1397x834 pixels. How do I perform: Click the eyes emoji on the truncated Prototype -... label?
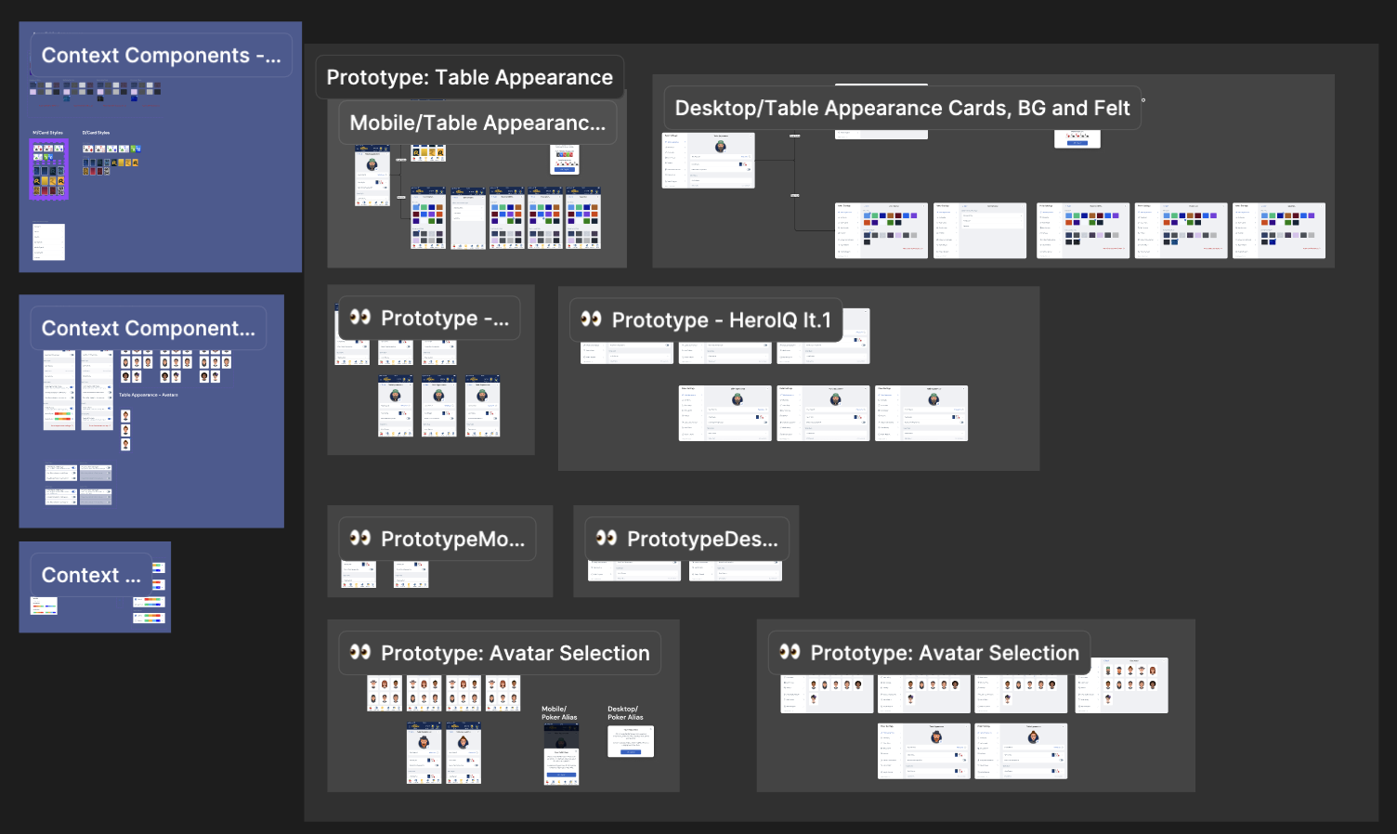(360, 318)
